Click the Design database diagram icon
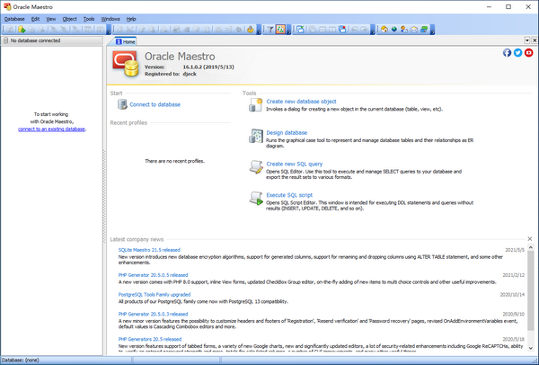This screenshot has height=365, width=539. (253, 137)
